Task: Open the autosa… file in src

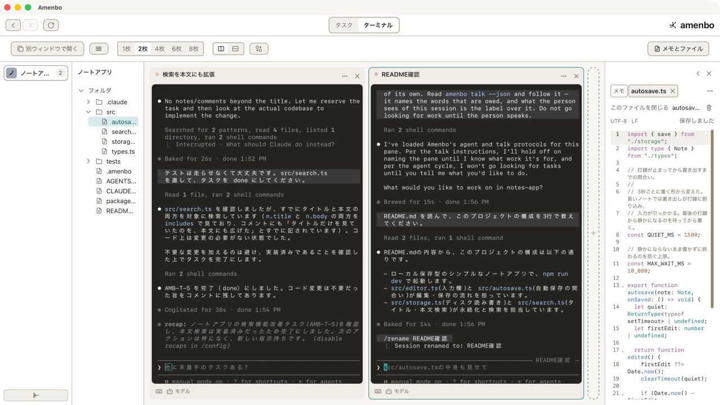Action: (113, 122)
